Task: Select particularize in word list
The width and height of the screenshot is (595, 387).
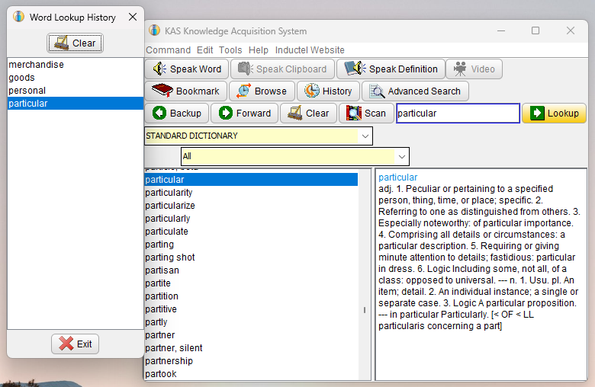Action: (251, 205)
